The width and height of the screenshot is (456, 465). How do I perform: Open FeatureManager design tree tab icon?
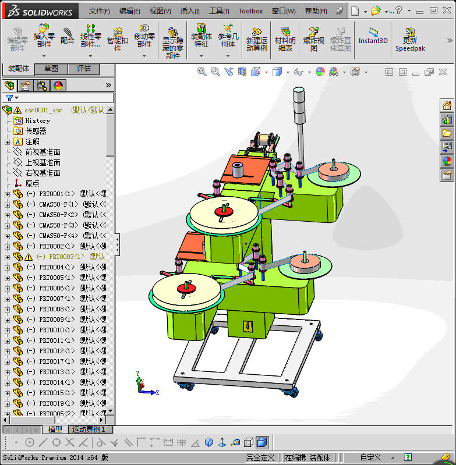pos(9,86)
